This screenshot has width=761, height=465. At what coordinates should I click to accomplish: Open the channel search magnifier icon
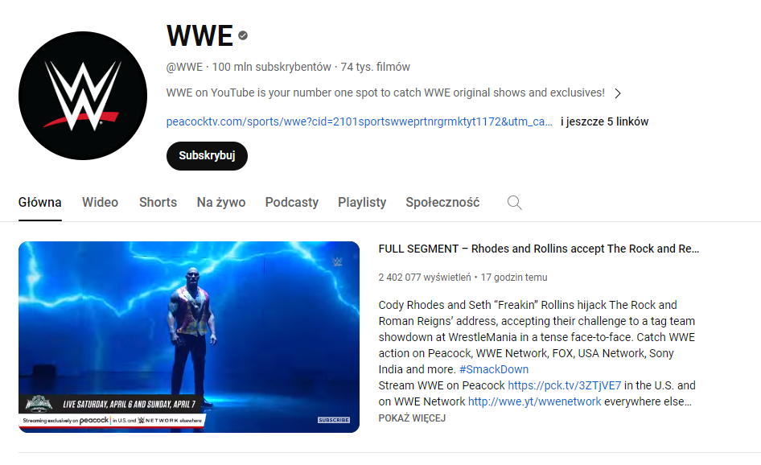515,203
